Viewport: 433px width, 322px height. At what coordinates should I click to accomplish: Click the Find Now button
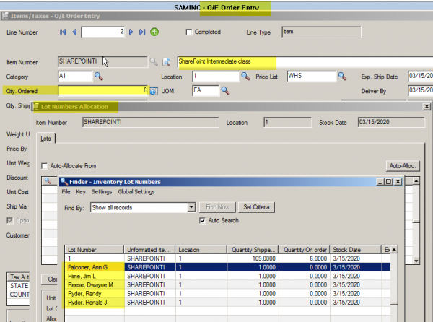pos(218,207)
